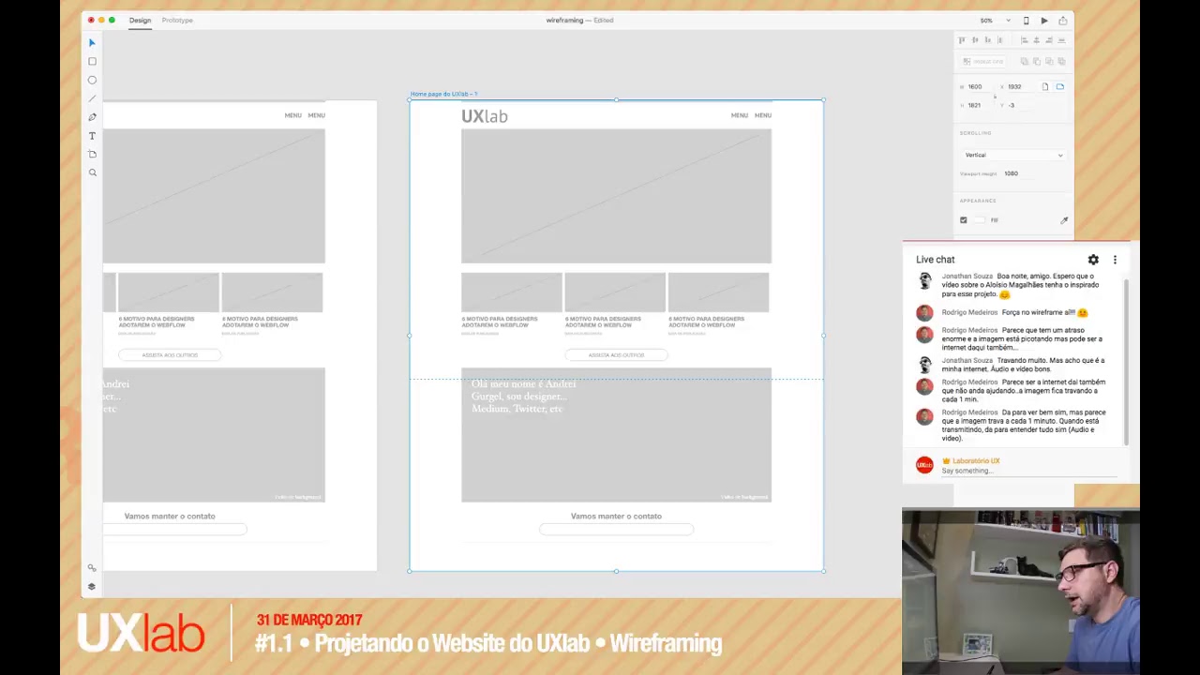Open the Live chat options menu
Image resolution: width=1200 pixels, height=675 pixels.
click(x=1115, y=260)
